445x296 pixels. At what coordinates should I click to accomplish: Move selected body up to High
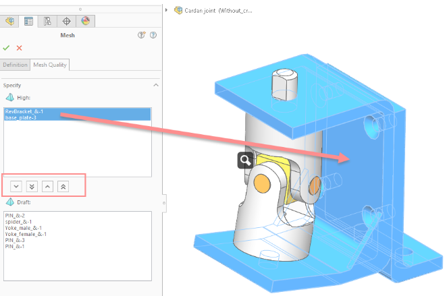(x=47, y=185)
